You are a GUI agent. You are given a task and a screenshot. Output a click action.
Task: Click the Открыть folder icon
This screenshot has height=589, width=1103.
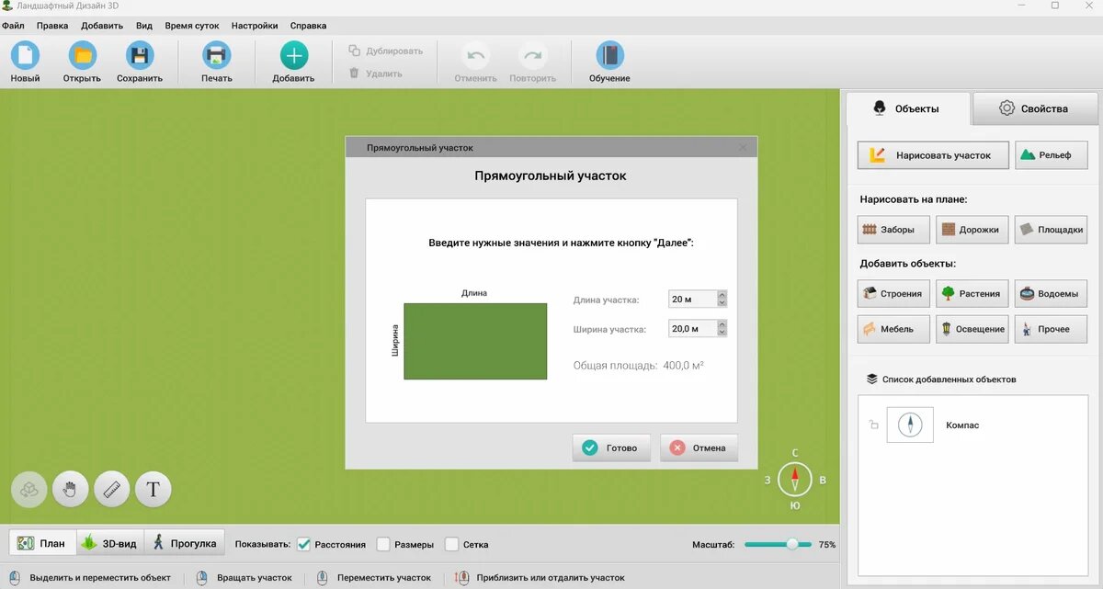83,56
